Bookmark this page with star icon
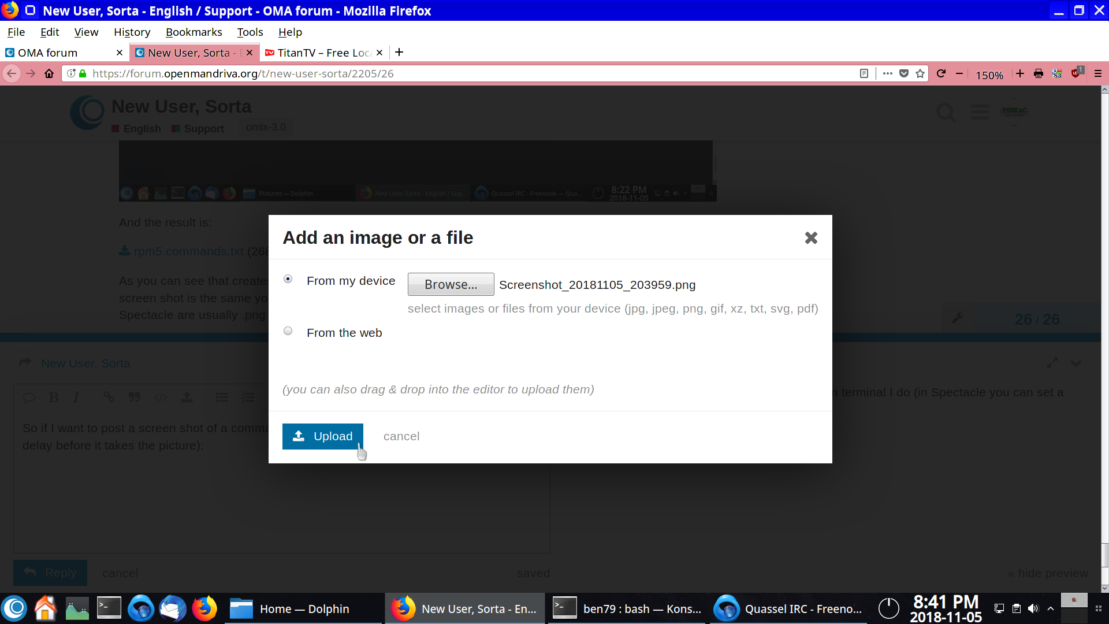Screen dimensions: 1109x624 click(x=920, y=73)
